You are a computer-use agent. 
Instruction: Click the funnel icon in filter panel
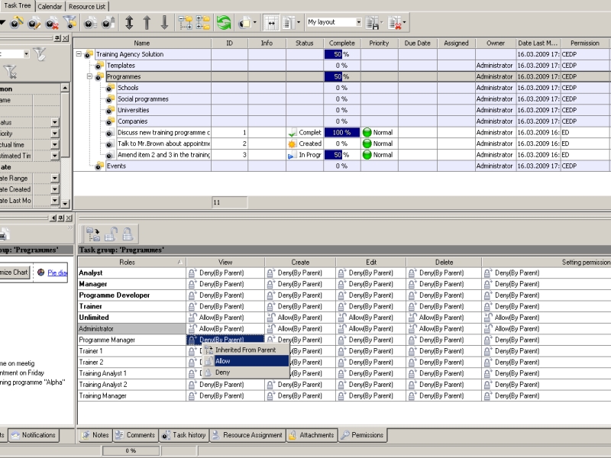pyautogui.click(x=40, y=54)
